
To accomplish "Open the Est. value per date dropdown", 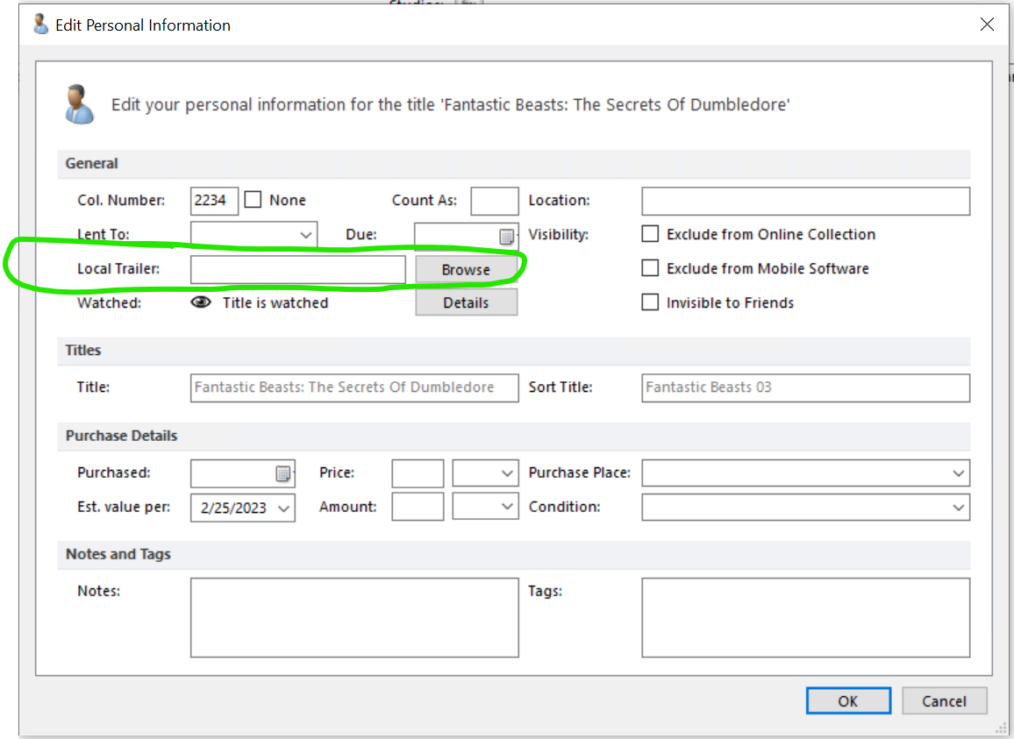I will click(x=284, y=508).
